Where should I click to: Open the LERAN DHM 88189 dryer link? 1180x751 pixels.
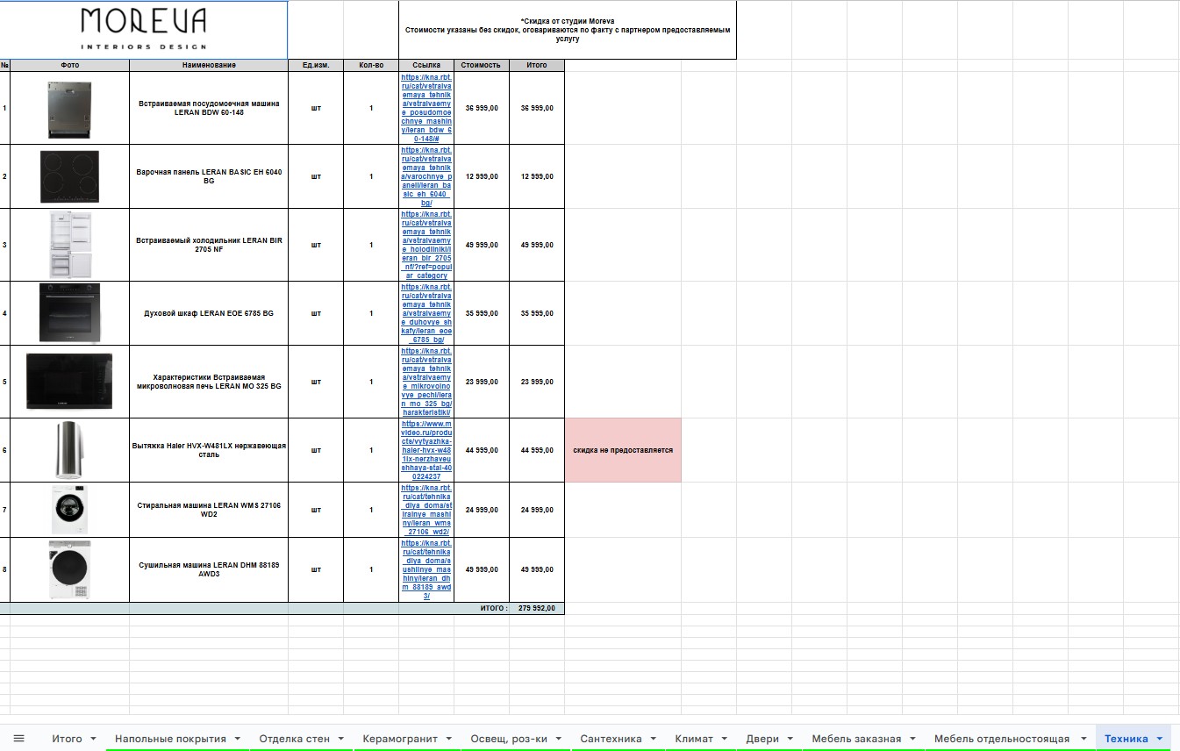click(x=426, y=569)
